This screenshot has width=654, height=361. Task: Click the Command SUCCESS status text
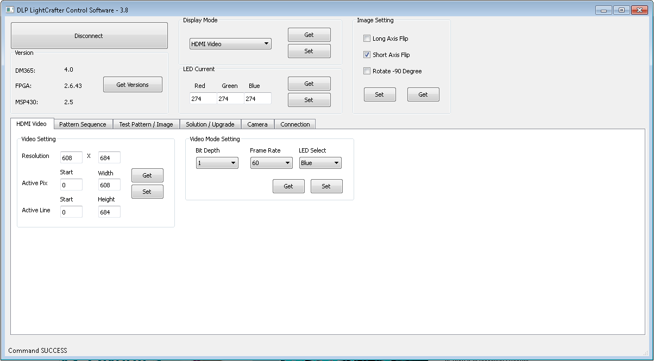click(x=37, y=351)
